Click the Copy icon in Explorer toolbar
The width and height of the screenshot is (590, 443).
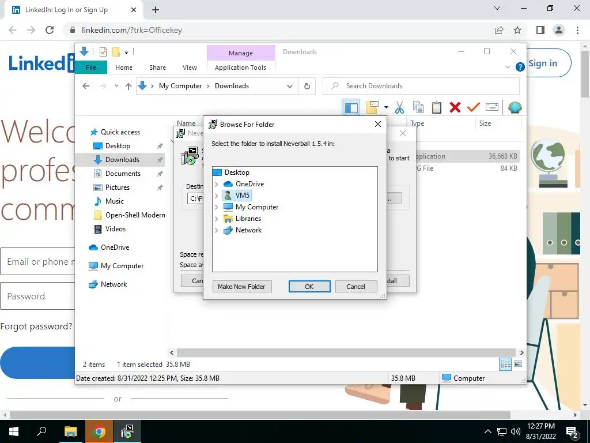coord(418,108)
